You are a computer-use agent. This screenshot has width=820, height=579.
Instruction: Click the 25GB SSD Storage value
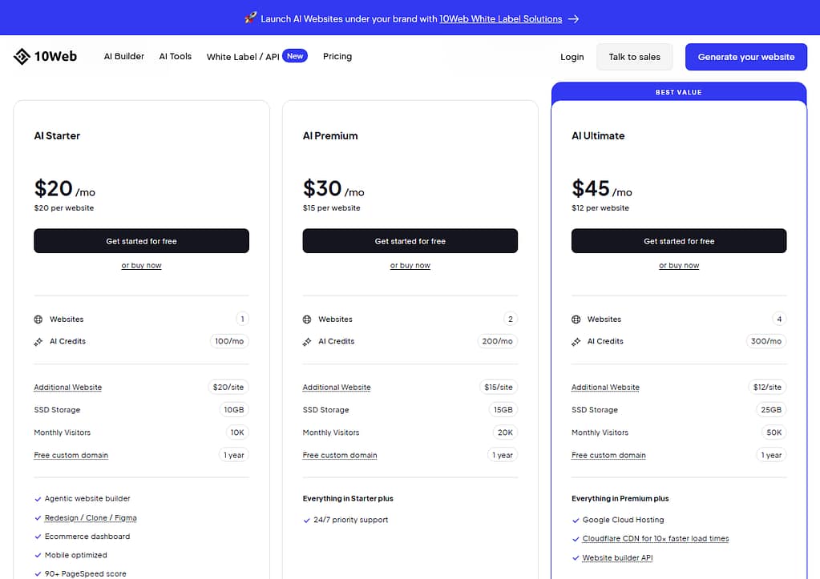click(x=771, y=410)
